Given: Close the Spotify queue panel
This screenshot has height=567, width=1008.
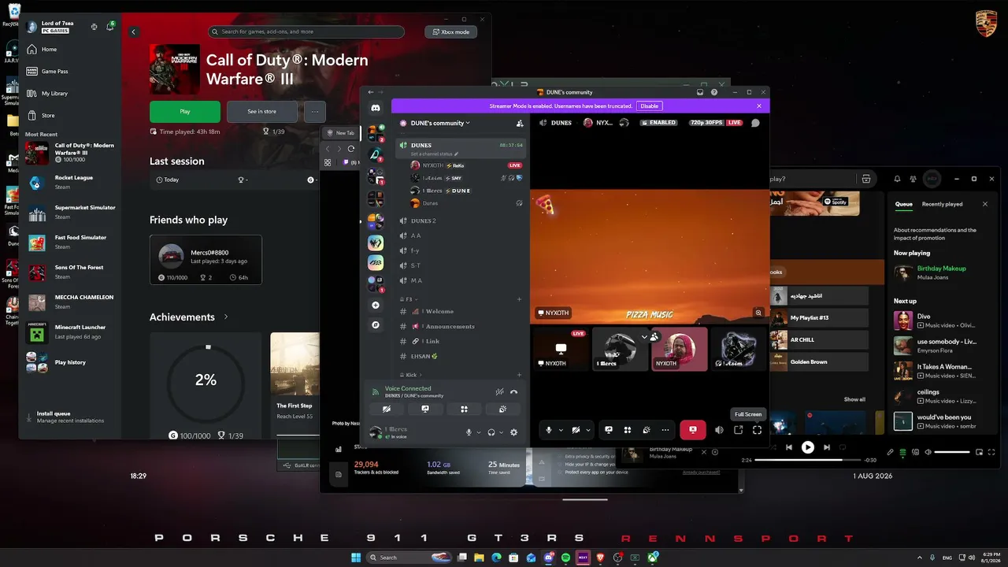Looking at the screenshot, I should 984,204.
